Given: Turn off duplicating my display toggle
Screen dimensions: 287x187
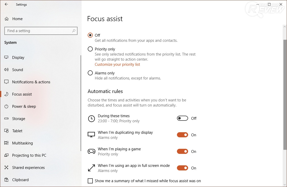Looking at the screenshot, I should pyautogui.click(x=183, y=135).
